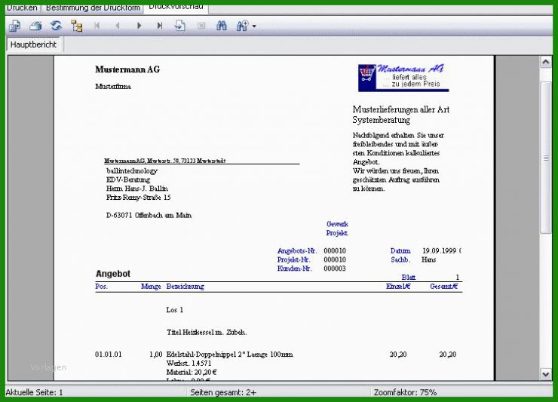Click the Aktuelle Seite: 1 status

tap(34, 392)
